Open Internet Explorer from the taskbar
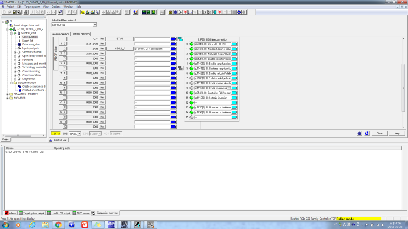Image resolution: width=408 pixels, height=229 pixels. [32, 225]
